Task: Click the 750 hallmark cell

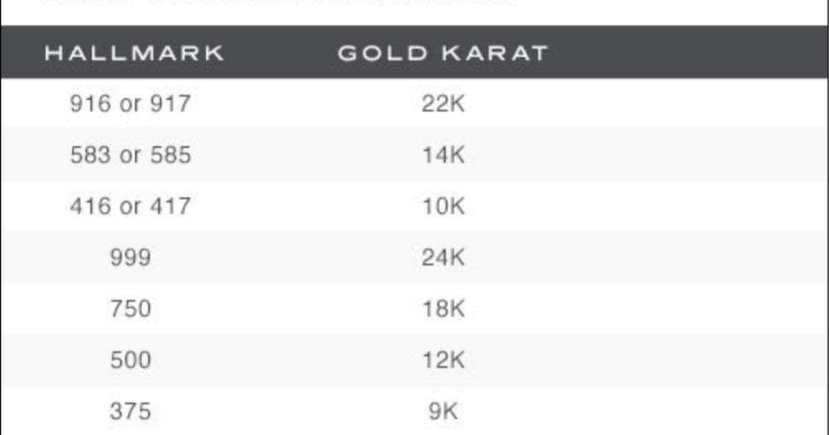Action: pyautogui.click(x=131, y=309)
